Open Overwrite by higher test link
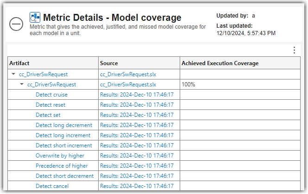 coord(60,156)
